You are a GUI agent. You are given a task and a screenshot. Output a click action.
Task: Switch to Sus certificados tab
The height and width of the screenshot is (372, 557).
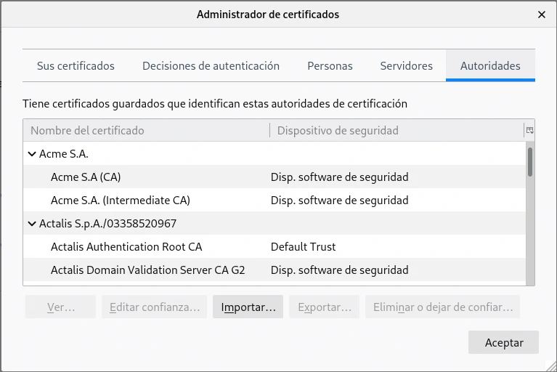coord(76,66)
